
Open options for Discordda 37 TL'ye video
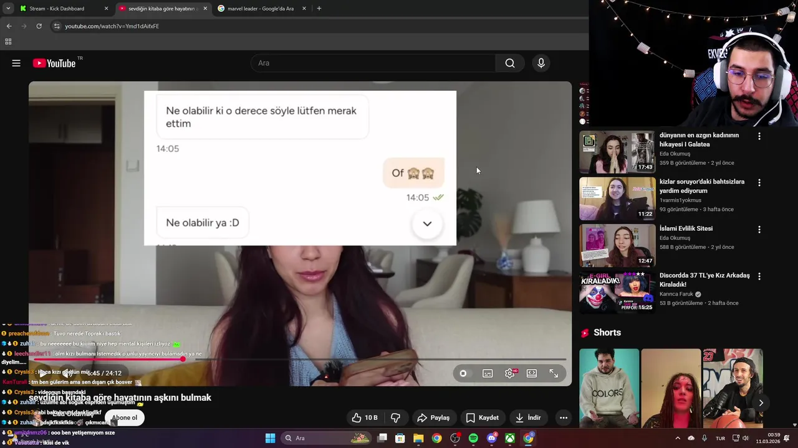click(x=759, y=276)
